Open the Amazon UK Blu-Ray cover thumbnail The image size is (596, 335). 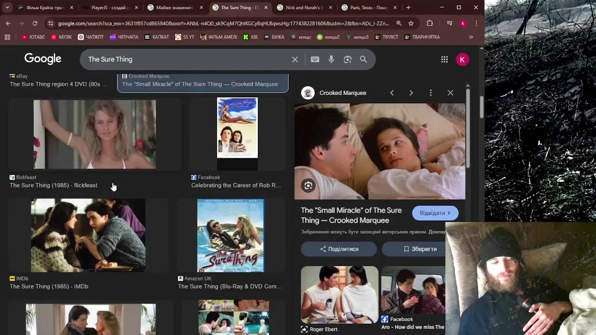point(230,235)
